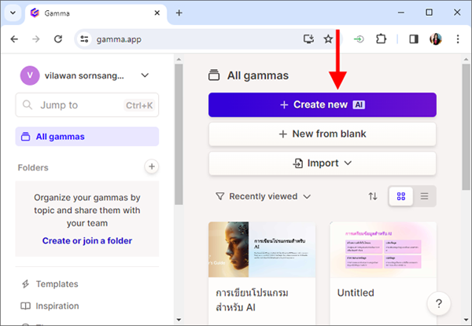Click the browser back arrow

pyautogui.click(x=14, y=39)
